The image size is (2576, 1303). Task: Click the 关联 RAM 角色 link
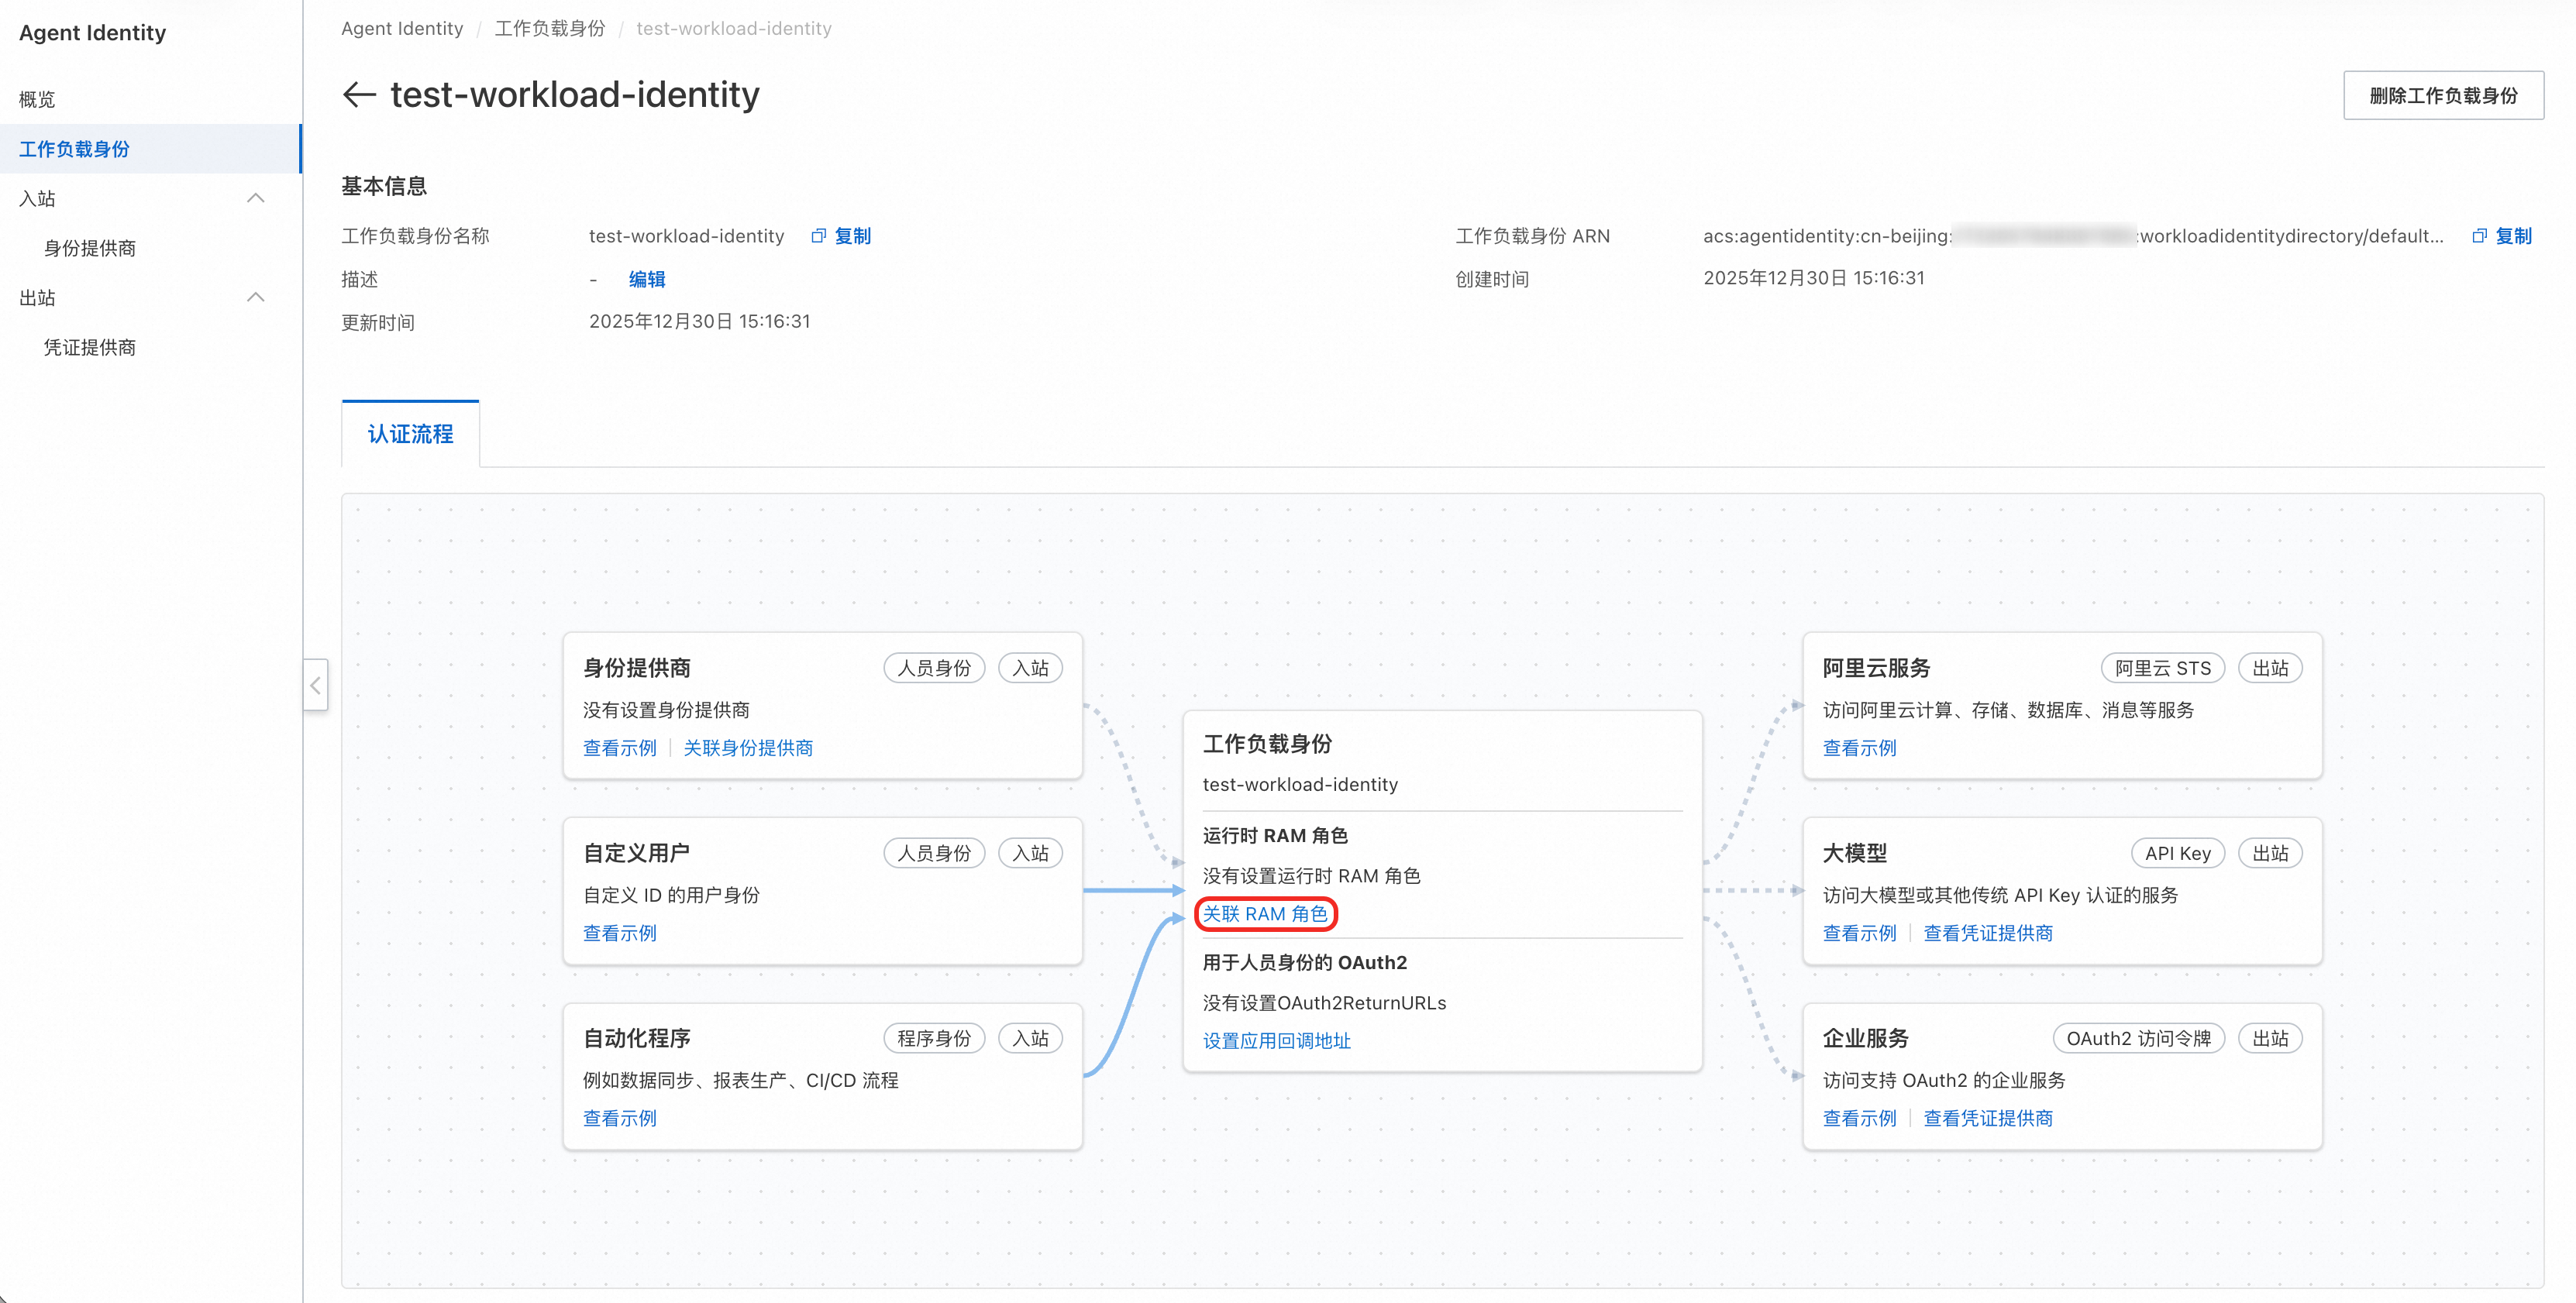coord(1264,914)
